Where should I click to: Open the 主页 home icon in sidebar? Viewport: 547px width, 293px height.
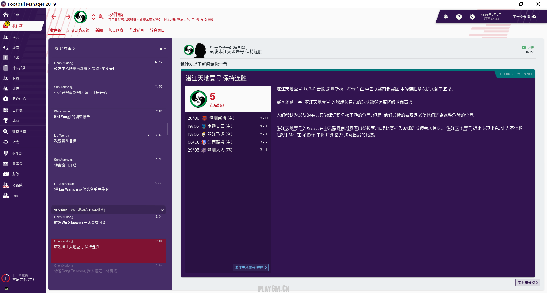[6, 15]
